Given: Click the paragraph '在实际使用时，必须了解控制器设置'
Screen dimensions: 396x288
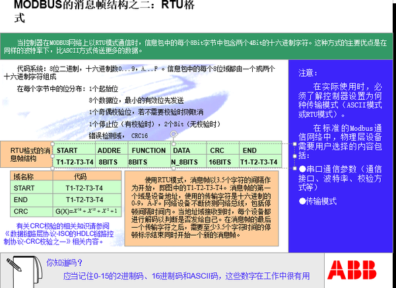Looking at the screenshot, I should (340, 100).
